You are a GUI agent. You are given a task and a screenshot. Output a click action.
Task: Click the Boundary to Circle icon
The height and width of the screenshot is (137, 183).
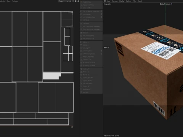pos(81,62)
